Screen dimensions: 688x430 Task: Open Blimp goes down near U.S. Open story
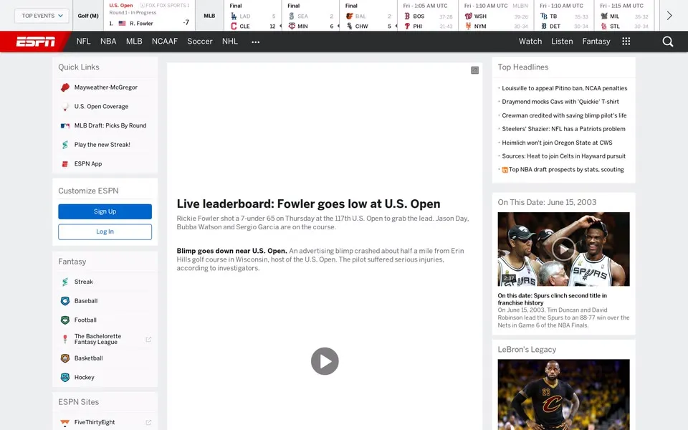(231, 251)
